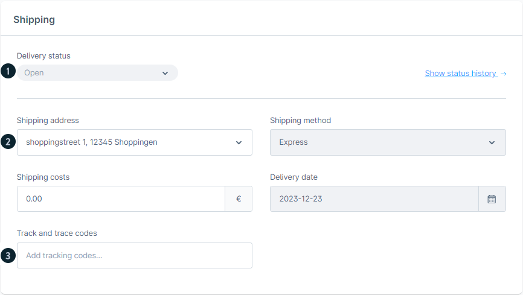
Task: Click the euro currency symbol beside Shipping costs
Action: click(239, 199)
